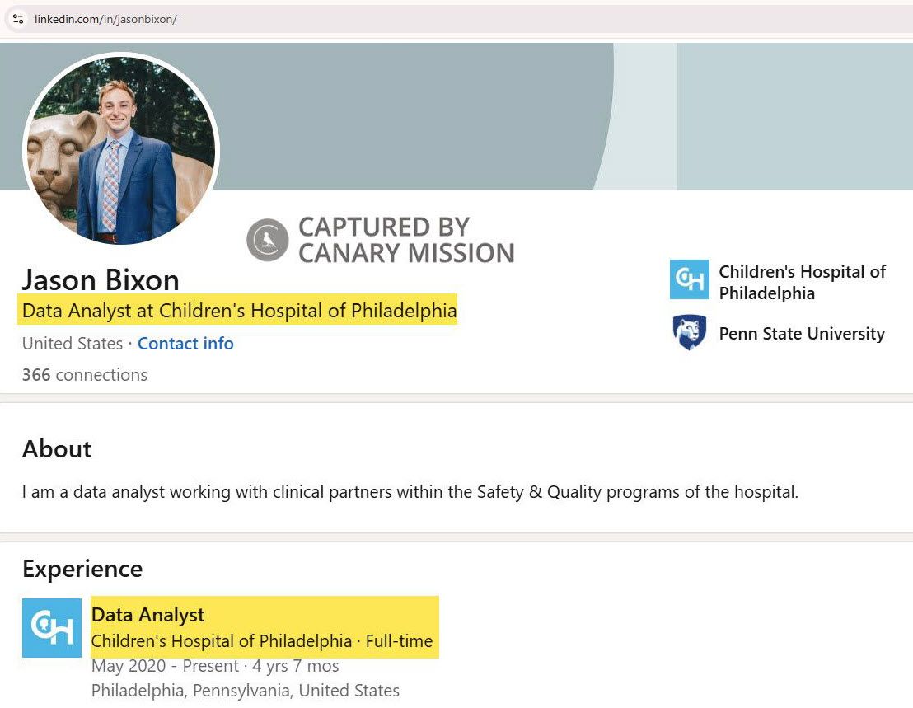Image resolution: width=913 pixels, height=708 pixels.
Task: Click the highlighted headline under the profile name
Action: point(238,311)
